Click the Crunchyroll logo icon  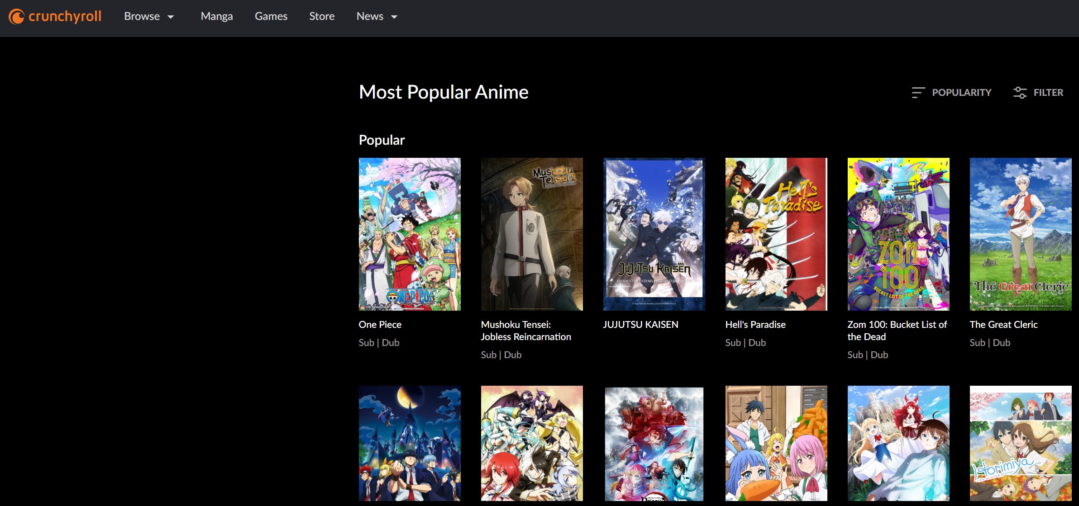click(x=16, y=17)
